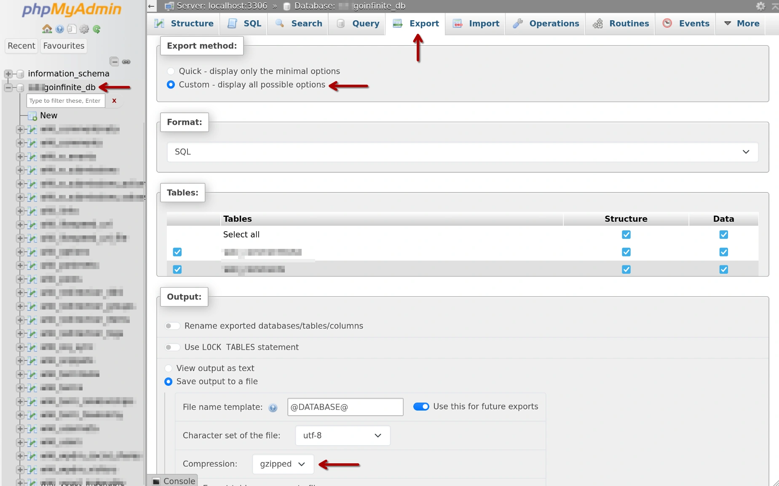Collapse all tree nodes using minus icon
The height and width of the screenshot is (486, 779).
click(114, 61)
